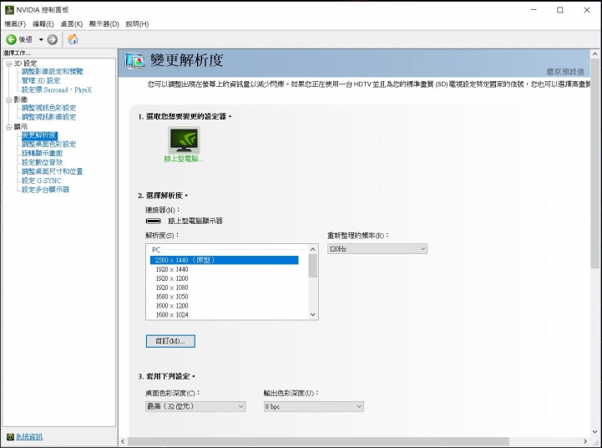Click the Forward arrow icon in toolbar

[53, 39]
